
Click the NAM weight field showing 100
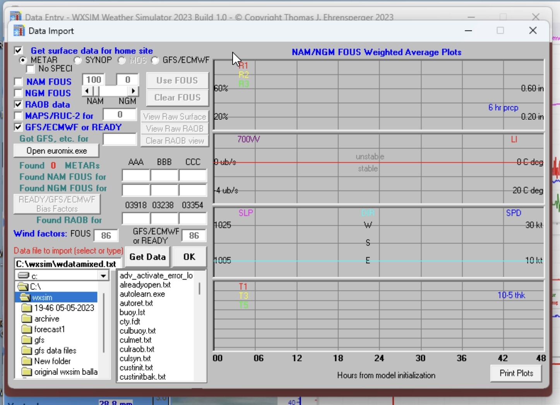(94, 80)
